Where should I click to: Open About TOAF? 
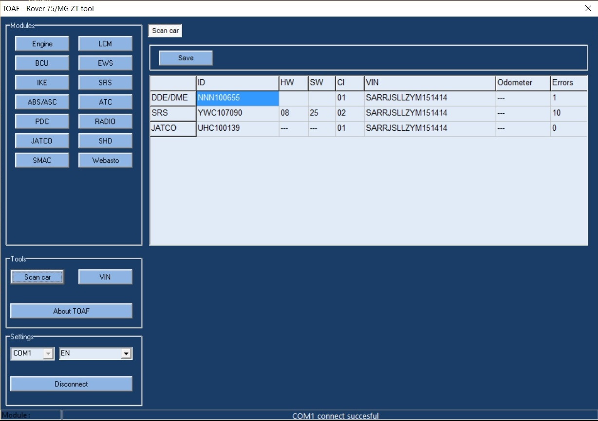pos(71,311)
